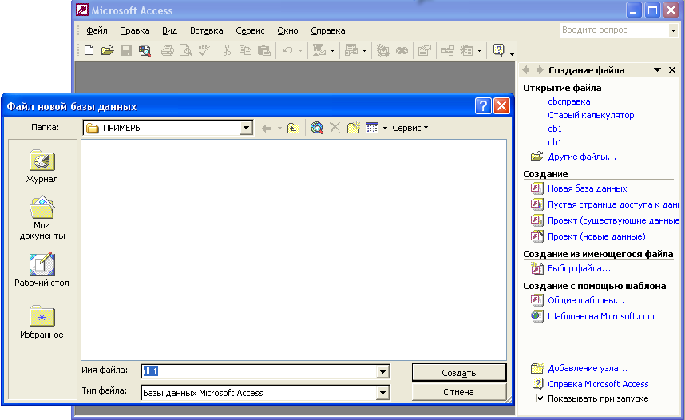
Task: Open Office links toolbar dropdown arrow
Action: click(x=332, y=50)
